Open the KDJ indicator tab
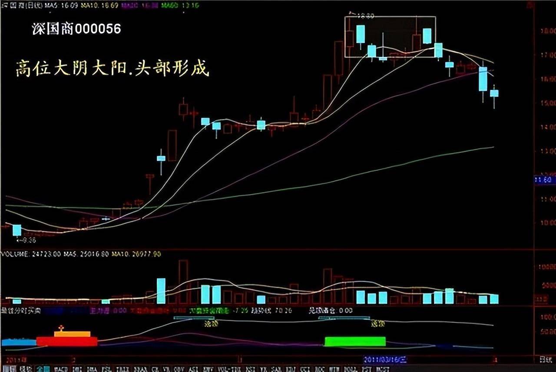This screenshot has height=372, width=556. pos(291,369)
